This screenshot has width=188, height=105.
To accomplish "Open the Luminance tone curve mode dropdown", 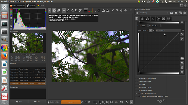I will [x=168, y=30].
